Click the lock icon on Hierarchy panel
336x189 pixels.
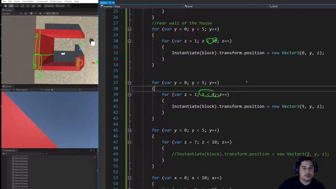point(91,151)
